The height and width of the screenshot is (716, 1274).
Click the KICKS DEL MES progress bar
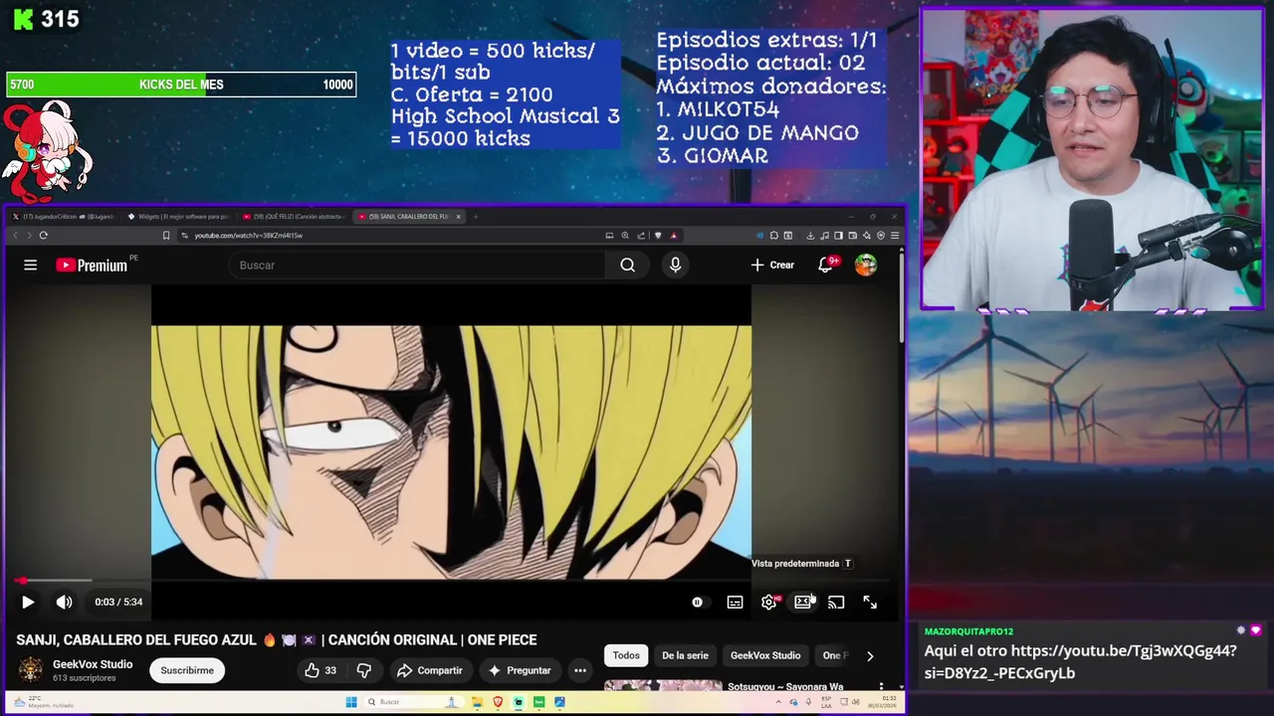coord(181,85)
